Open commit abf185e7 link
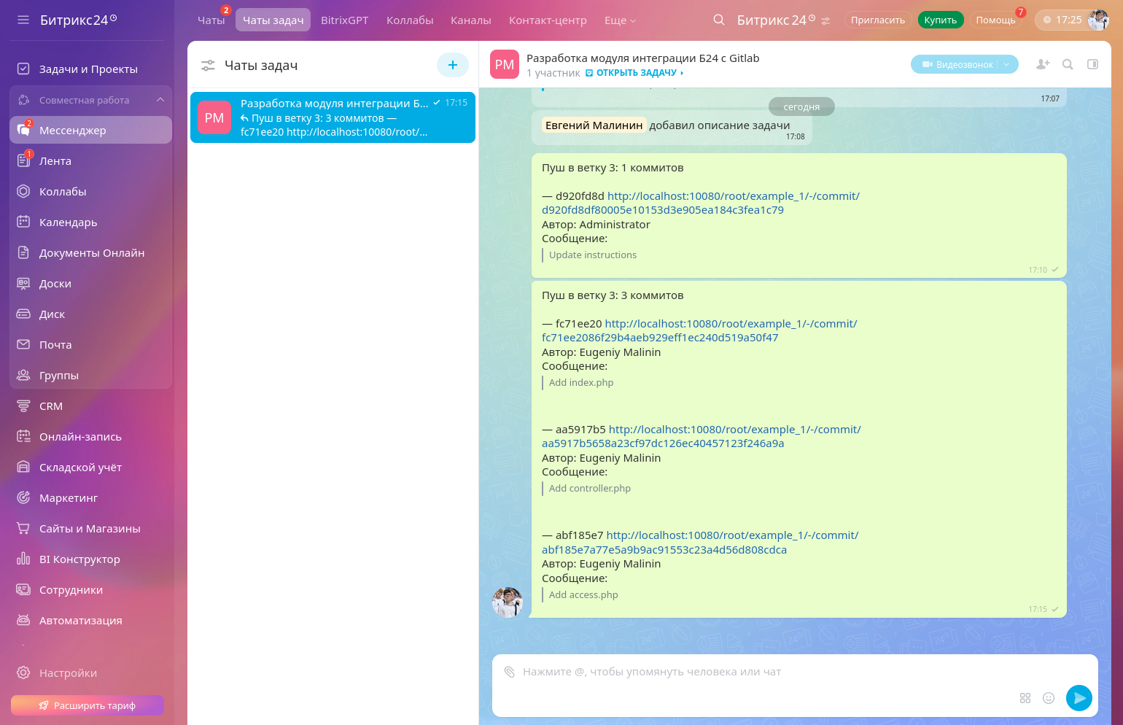 (x=699, y=543)
